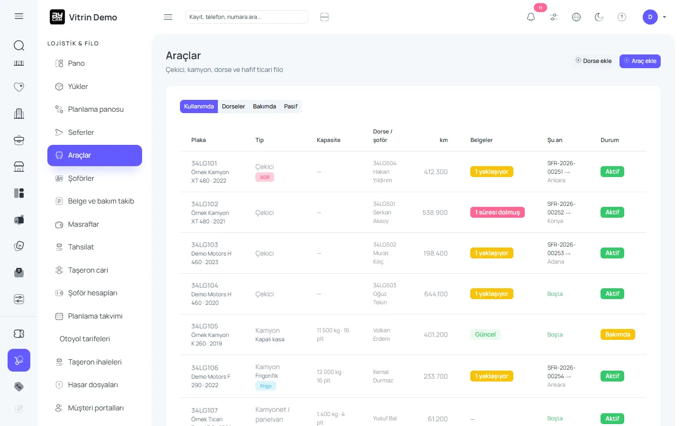
Task: Focus the record search input field
Action: coord(247,17)
